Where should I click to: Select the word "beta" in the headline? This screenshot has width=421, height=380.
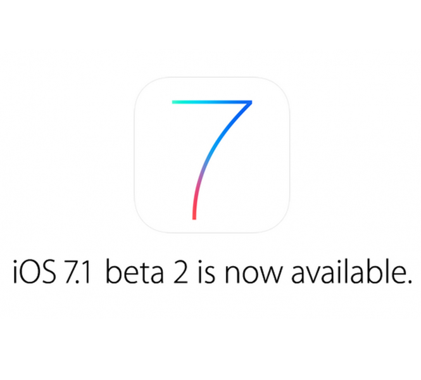[x=134, y=270]
